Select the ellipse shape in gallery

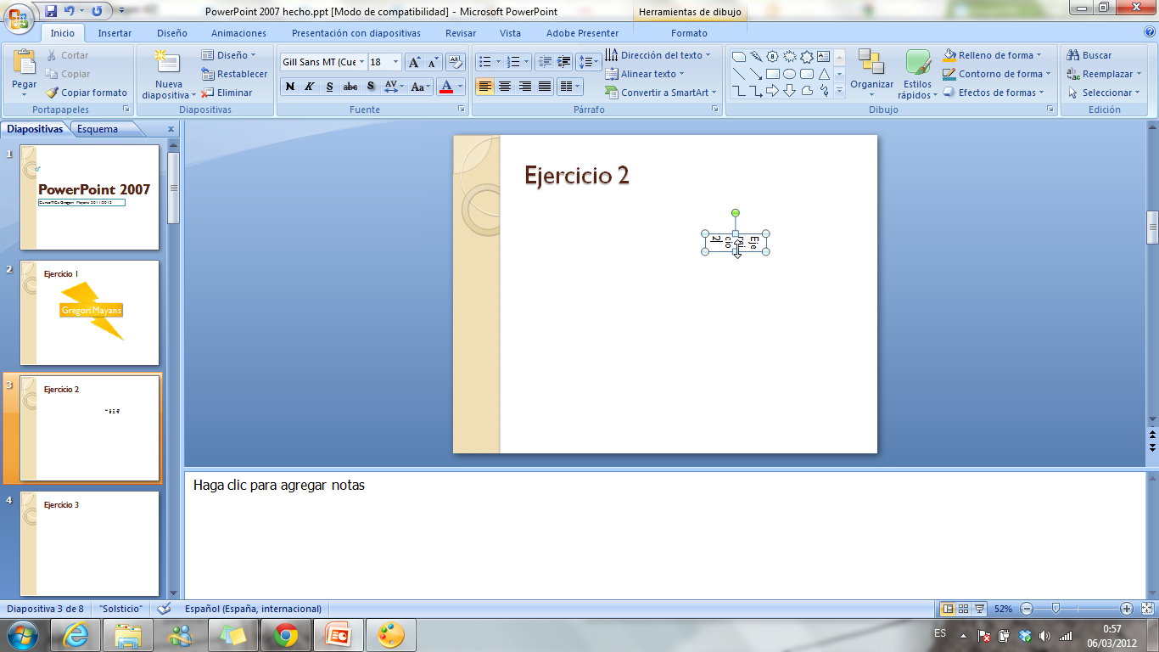tap(789, 74)
